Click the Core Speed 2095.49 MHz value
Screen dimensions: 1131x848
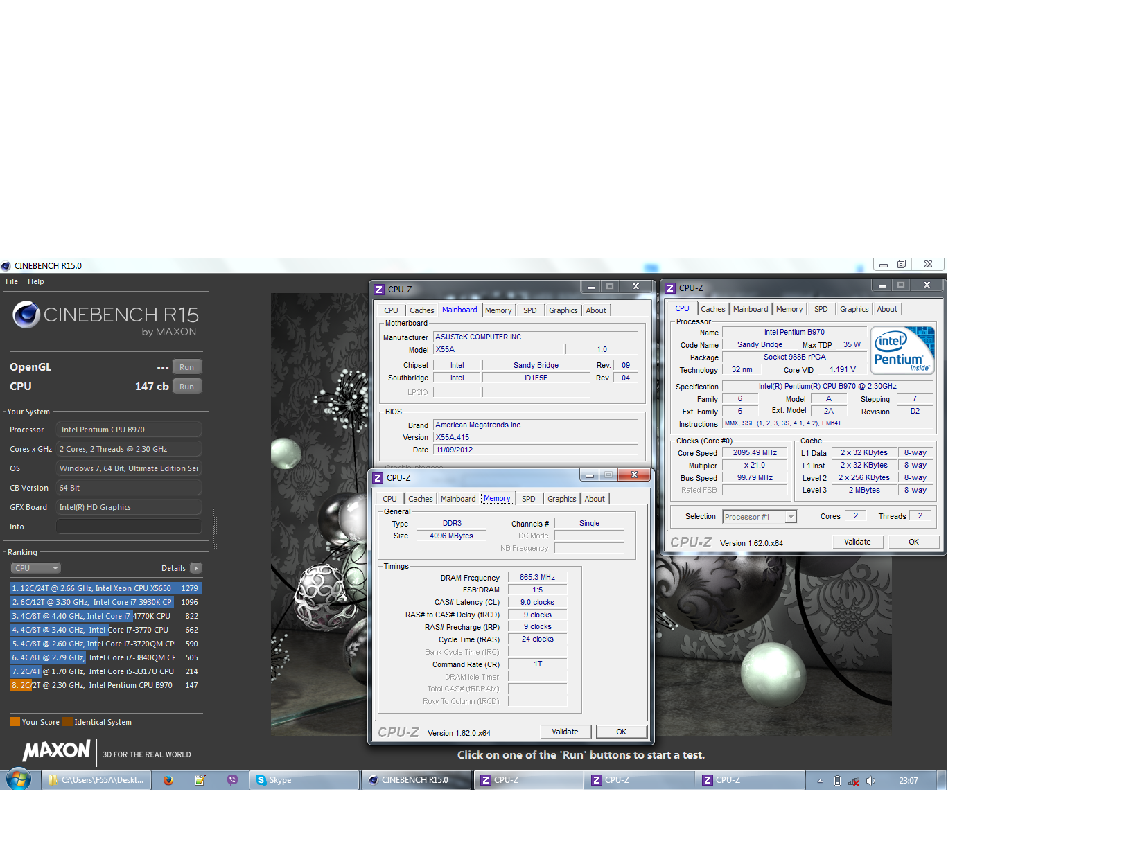coord(755,453)
